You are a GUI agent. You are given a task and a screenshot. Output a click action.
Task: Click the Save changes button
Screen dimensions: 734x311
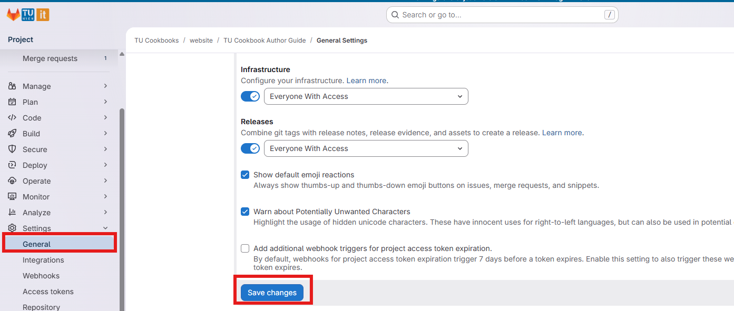pos(272,293)
